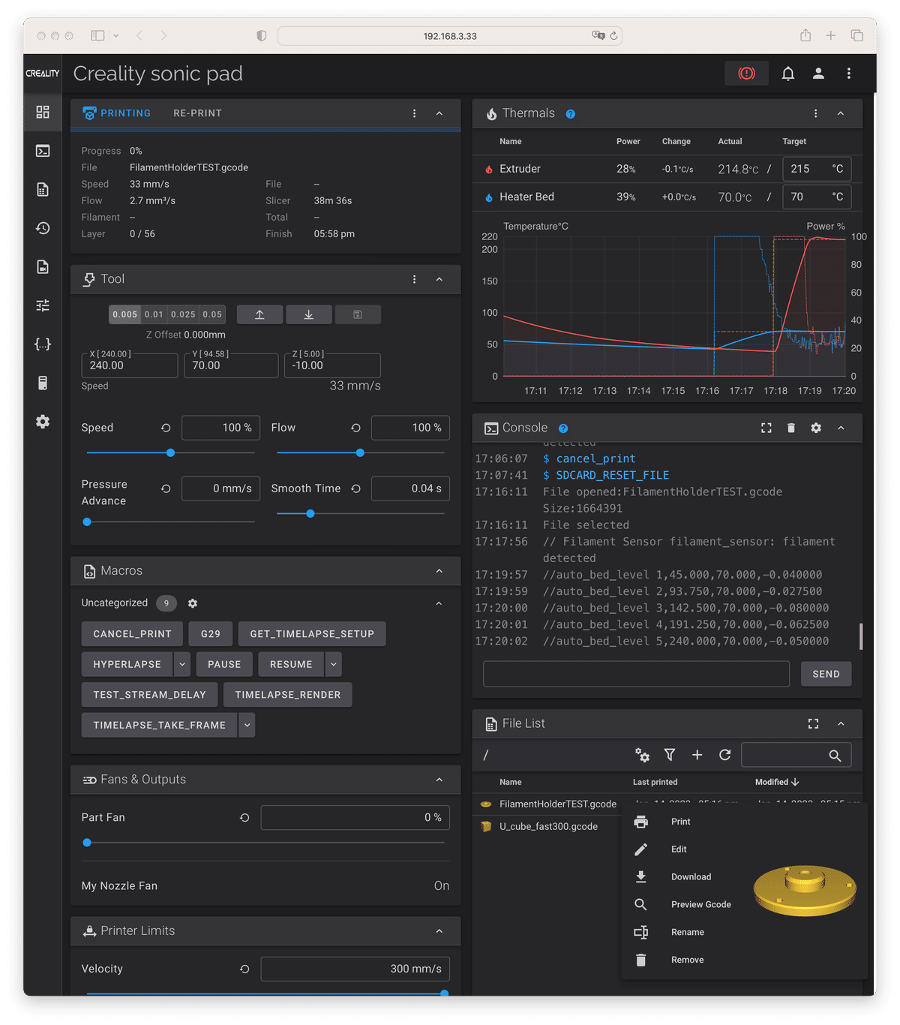Open the top bar three-dot menu
This screenshot has height=1025, width=900.
coord(849,74)
